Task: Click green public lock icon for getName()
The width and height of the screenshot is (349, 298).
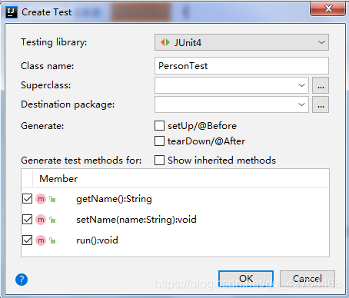Action: click(52, 199)
